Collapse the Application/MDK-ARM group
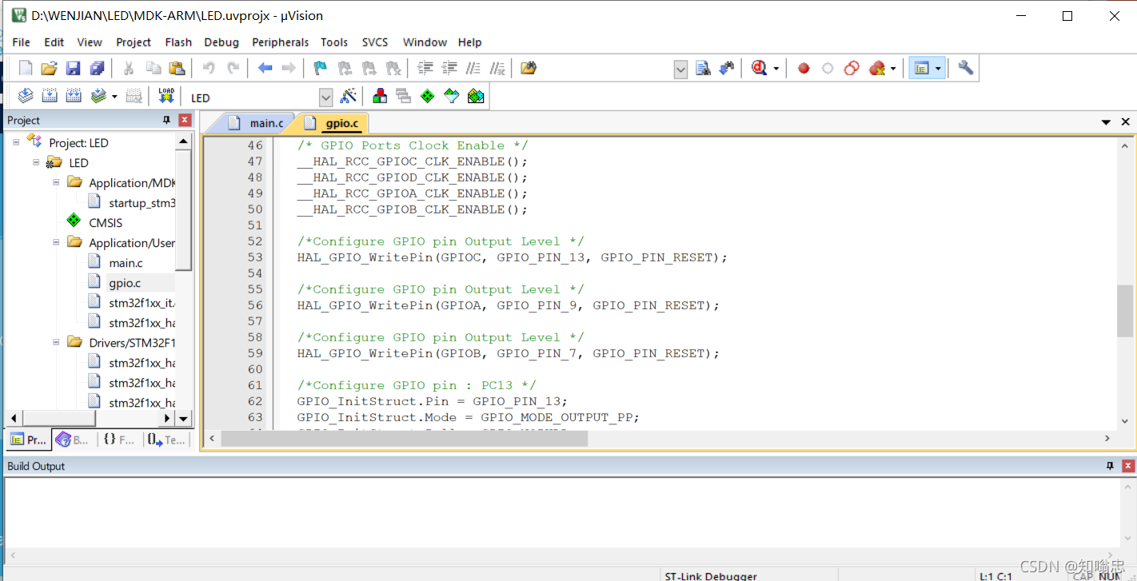Viewport: 1137px width, 581px height. point(56,181)
